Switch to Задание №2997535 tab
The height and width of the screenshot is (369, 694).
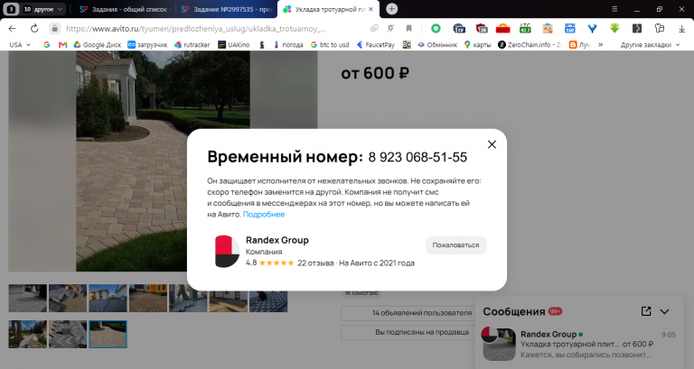[227, 9]
